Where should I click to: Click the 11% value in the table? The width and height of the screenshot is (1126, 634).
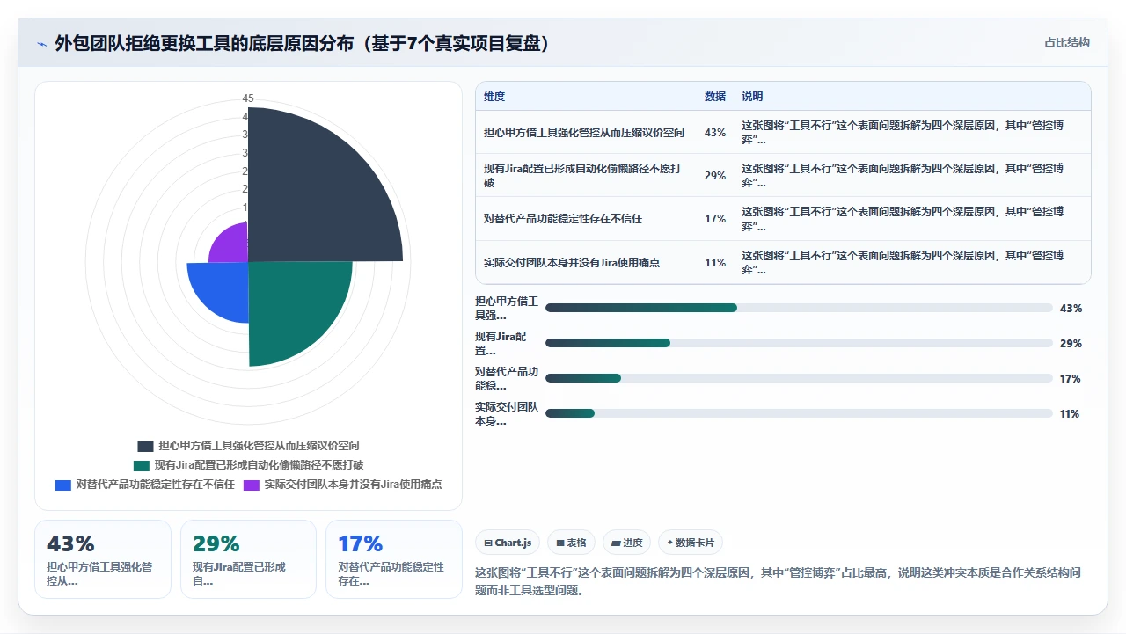click(x=715, y=263)
